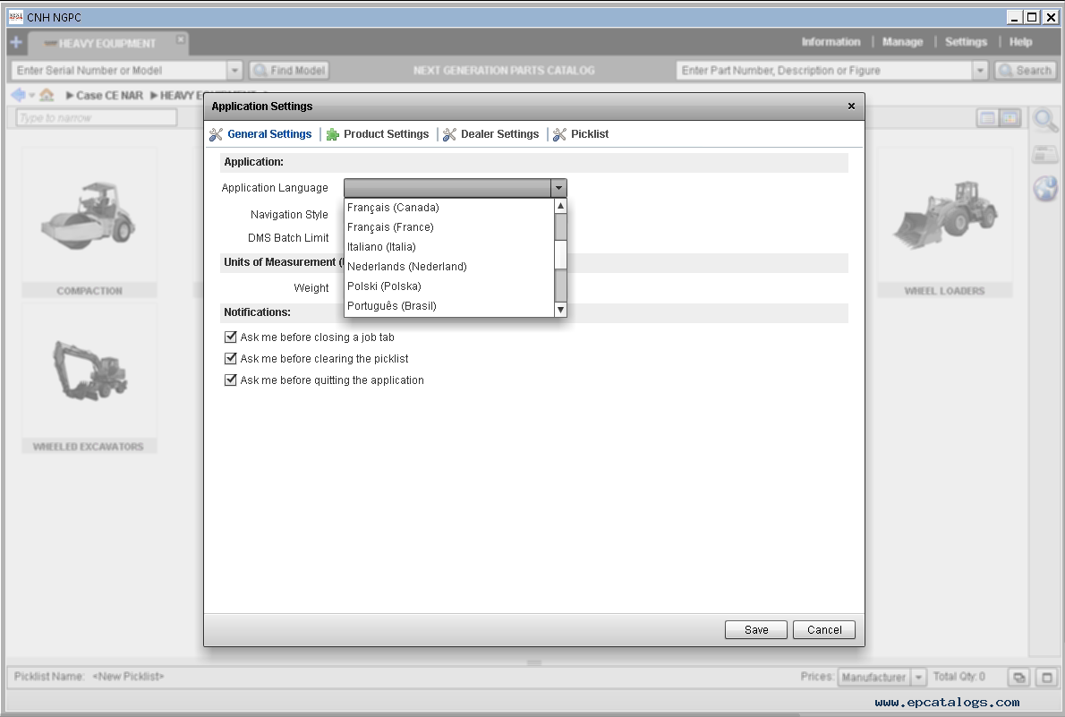The width and height of the screenshot is (1065, 717).
Task: Close the Application Settings dialog
Action: [x=851, y=106]
